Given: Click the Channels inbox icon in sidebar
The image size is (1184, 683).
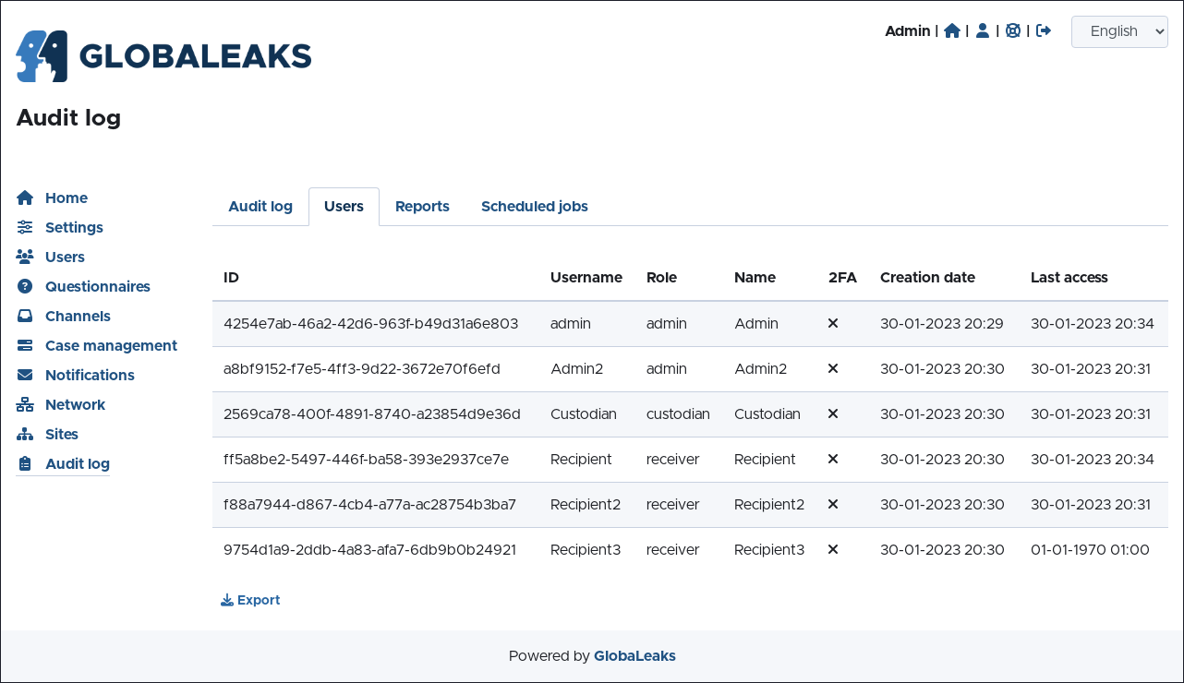Looking at the screenshot, I should pyautogui.click(x=25, y=317).
